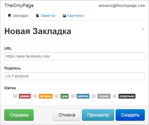Image resolution: width=149 pixels, height=125 pixels.
Task: Click the orange лучшее label
Action: tap(46, 96)
